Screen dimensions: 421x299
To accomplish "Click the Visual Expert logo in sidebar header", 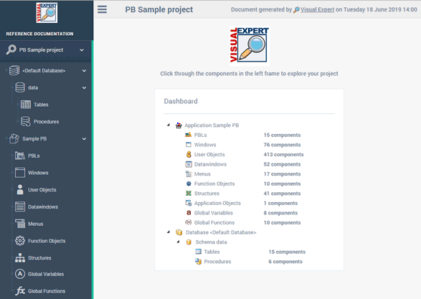I will point(47,13).
